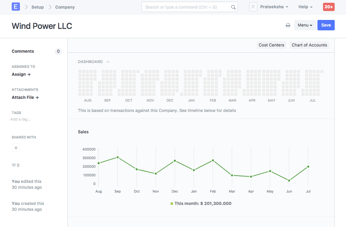The width and height of the screenshot is (346, 227).
Task: Collapse the Dashboard section chevron
Action: click(108, 61)
